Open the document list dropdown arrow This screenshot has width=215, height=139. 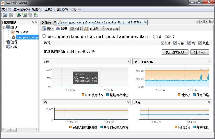point(206,22)
